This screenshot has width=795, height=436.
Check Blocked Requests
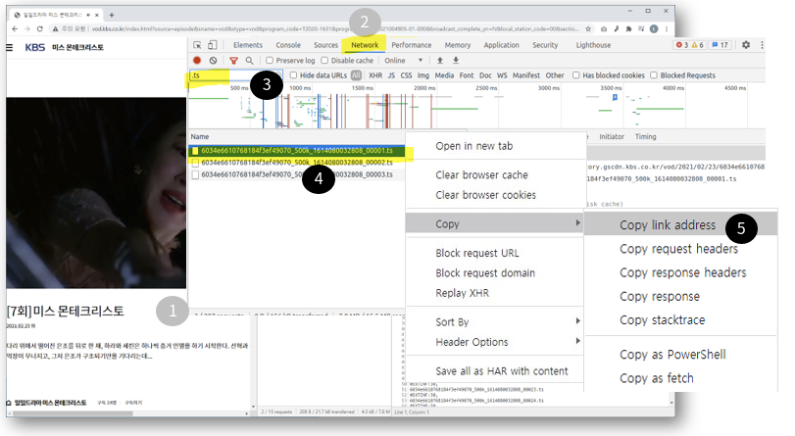tap(654, 75)
